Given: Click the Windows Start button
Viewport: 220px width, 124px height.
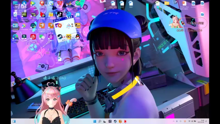Looking at the screenshot, I should tap(95, 121).
